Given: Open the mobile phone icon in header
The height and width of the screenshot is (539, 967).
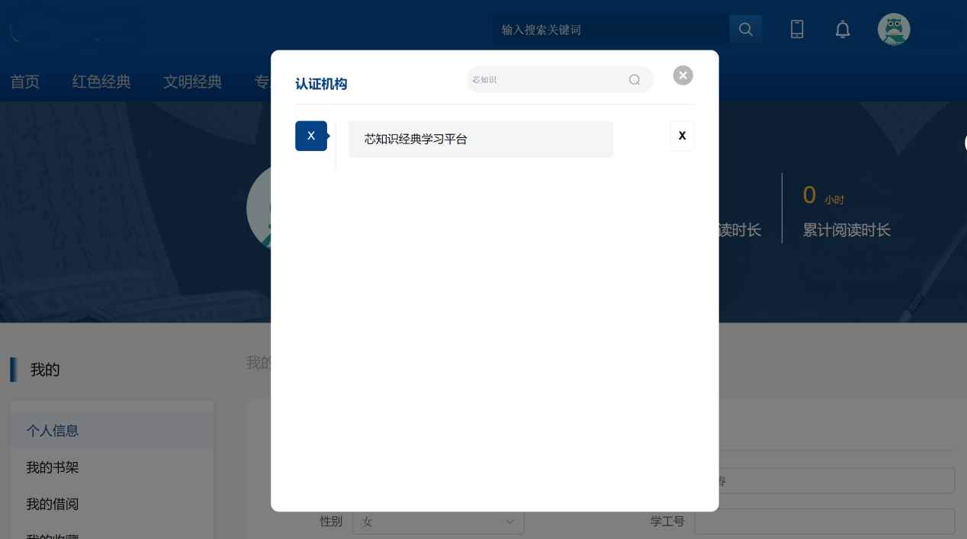Looking at the screenshot, I should (x=797, y=30).
